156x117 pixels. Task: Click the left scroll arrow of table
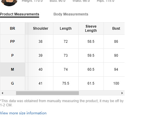(x=2, y=93)
